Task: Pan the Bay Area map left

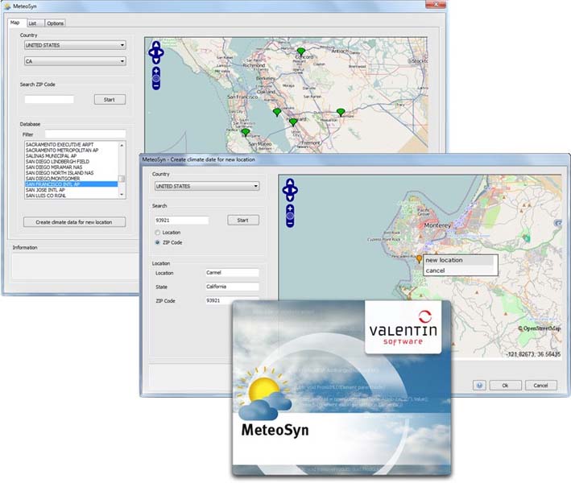Action: click(151, 53)
